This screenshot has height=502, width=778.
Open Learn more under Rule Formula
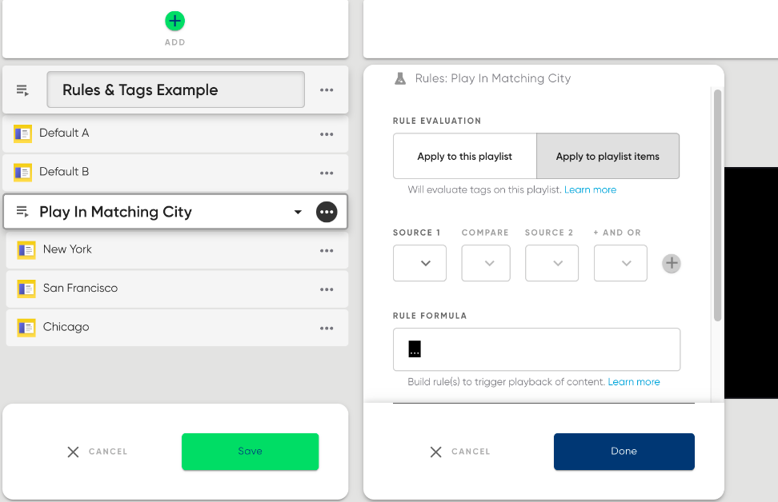(634, 382)
